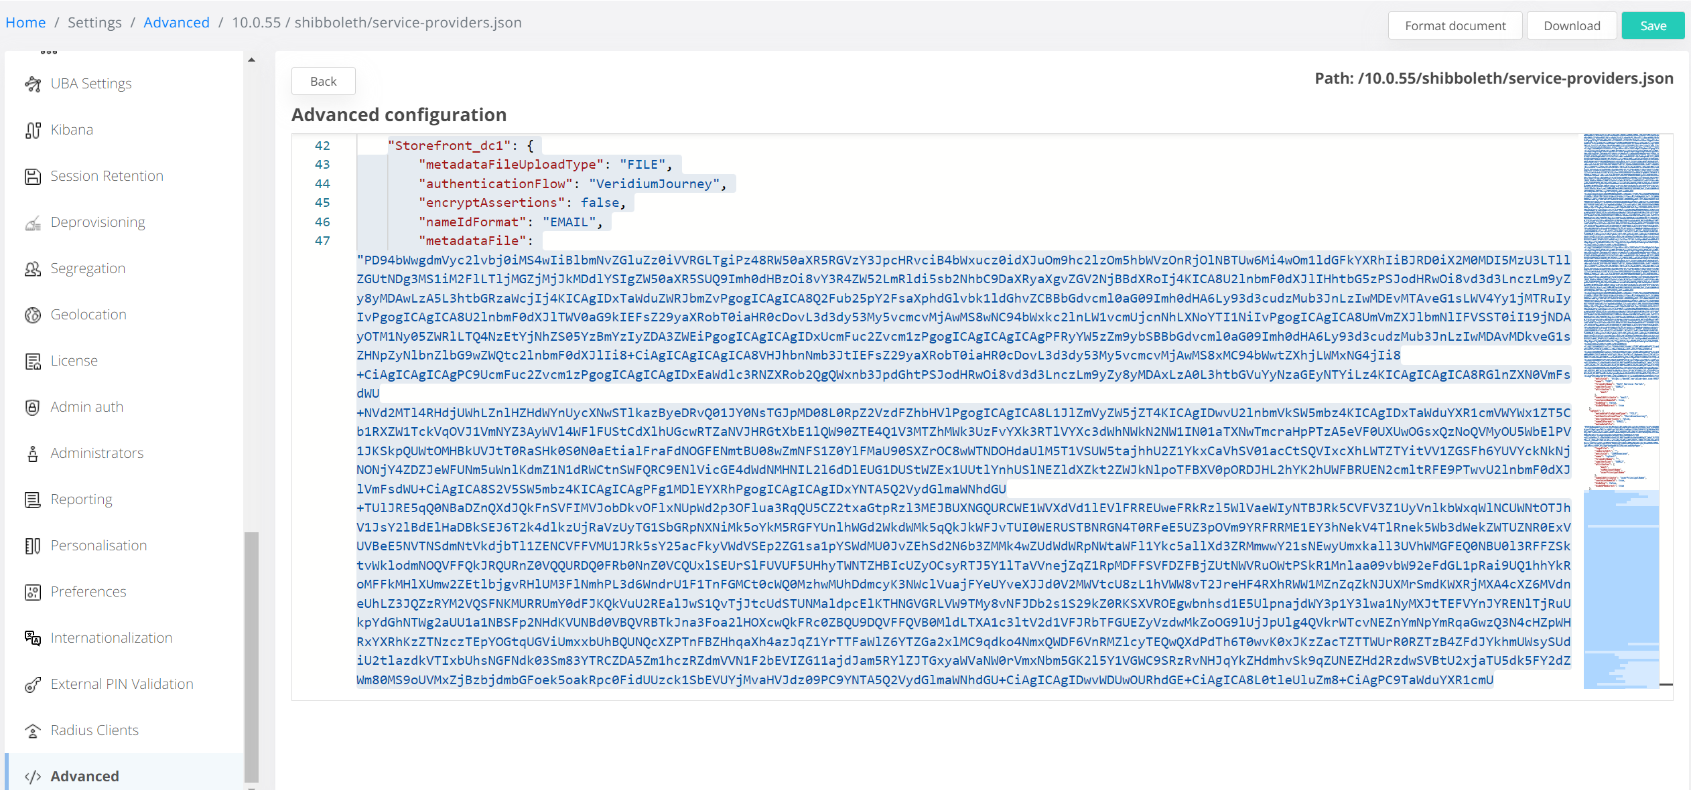
Task: Click the UBA Settings sidebar icon
Action: click(x=33, y=84)
